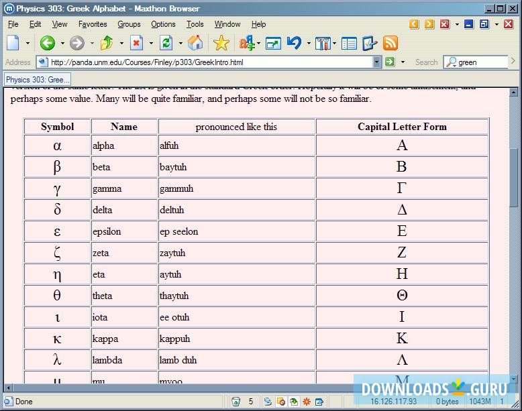Open dropdown arrow next to Stop icon
Viewport: 522px width, 411px height.
click(151, 44)
